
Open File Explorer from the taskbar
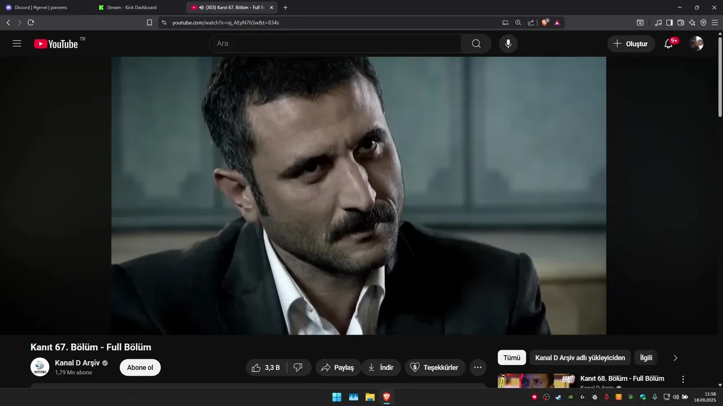[370, 397]
